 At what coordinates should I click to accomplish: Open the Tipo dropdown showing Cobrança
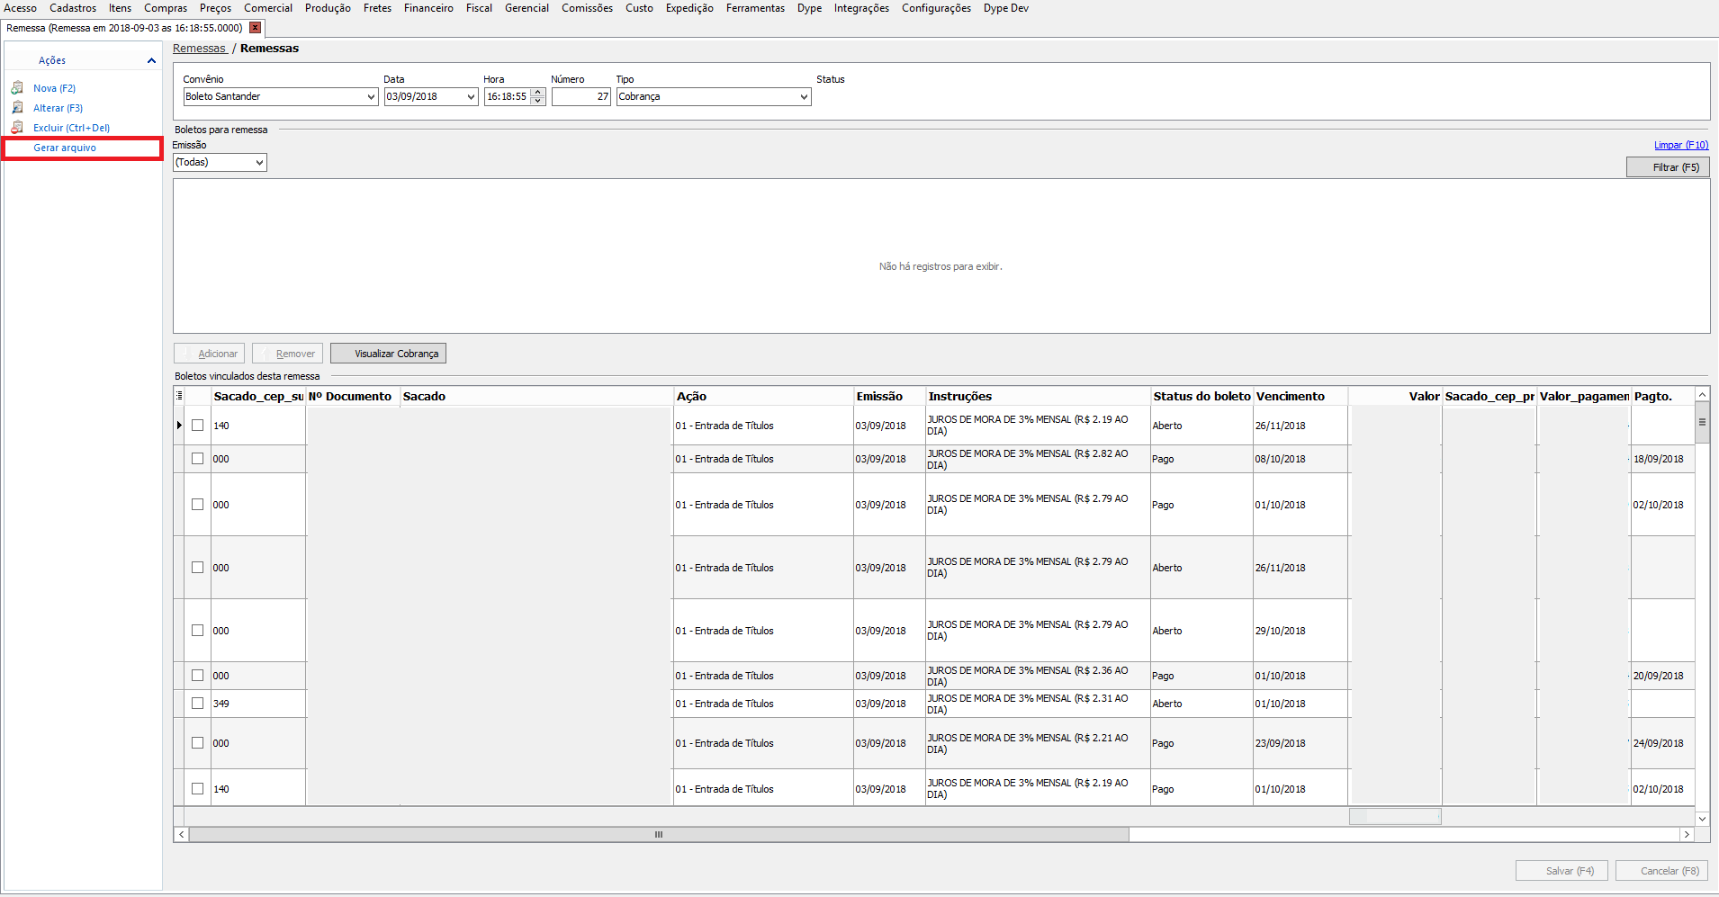804,97
